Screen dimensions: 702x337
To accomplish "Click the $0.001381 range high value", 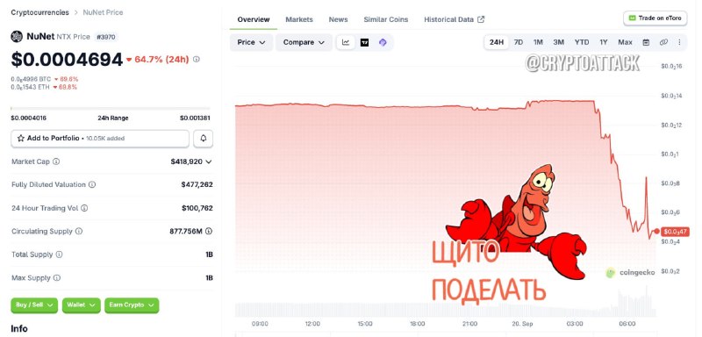I will point(195,118).
